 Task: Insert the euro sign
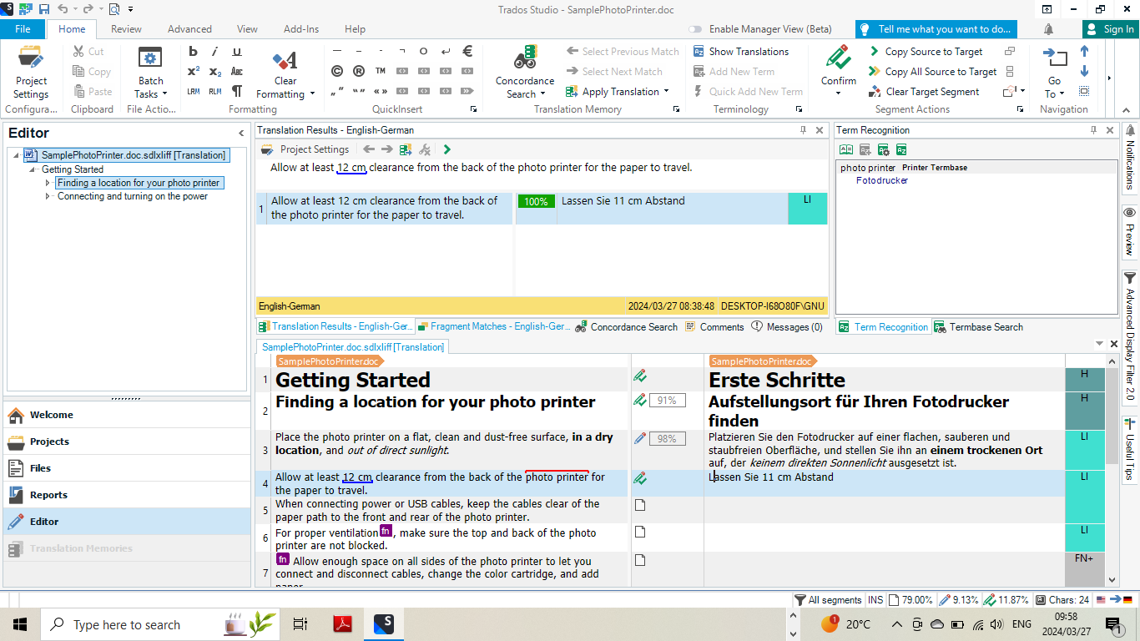[467, 51]
